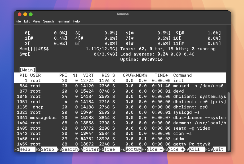Screen dimensions: 244x164
Task: Toggle F5 Tree view
Action: pos(109,149)
